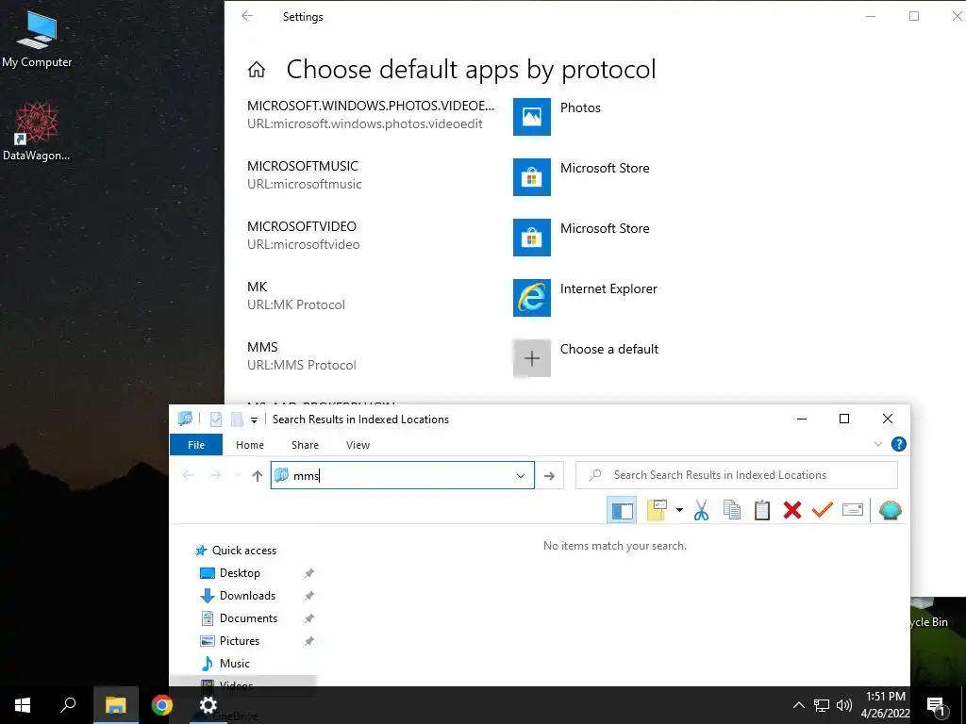Open the DataWagon desktop shortcut
Viewport: 966px width, 724px height.
coord(37,132)
